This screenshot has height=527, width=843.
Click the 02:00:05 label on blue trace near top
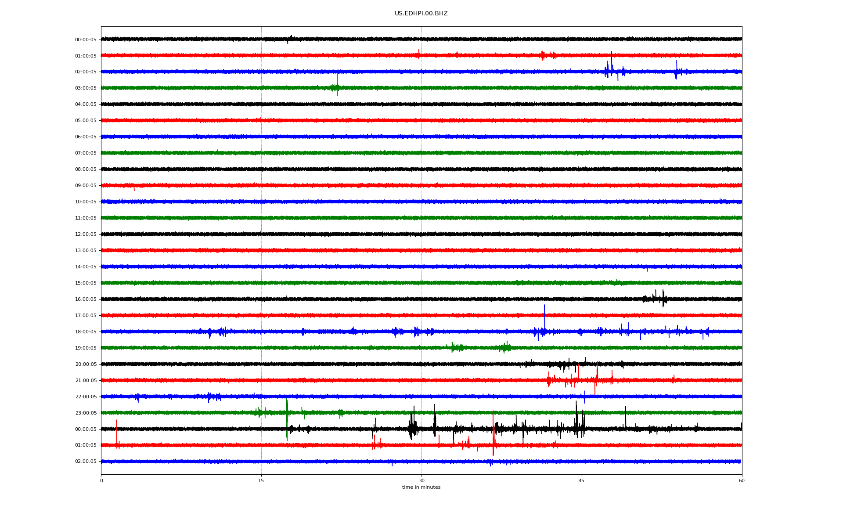pyautogui.click(x=86, y=72)
